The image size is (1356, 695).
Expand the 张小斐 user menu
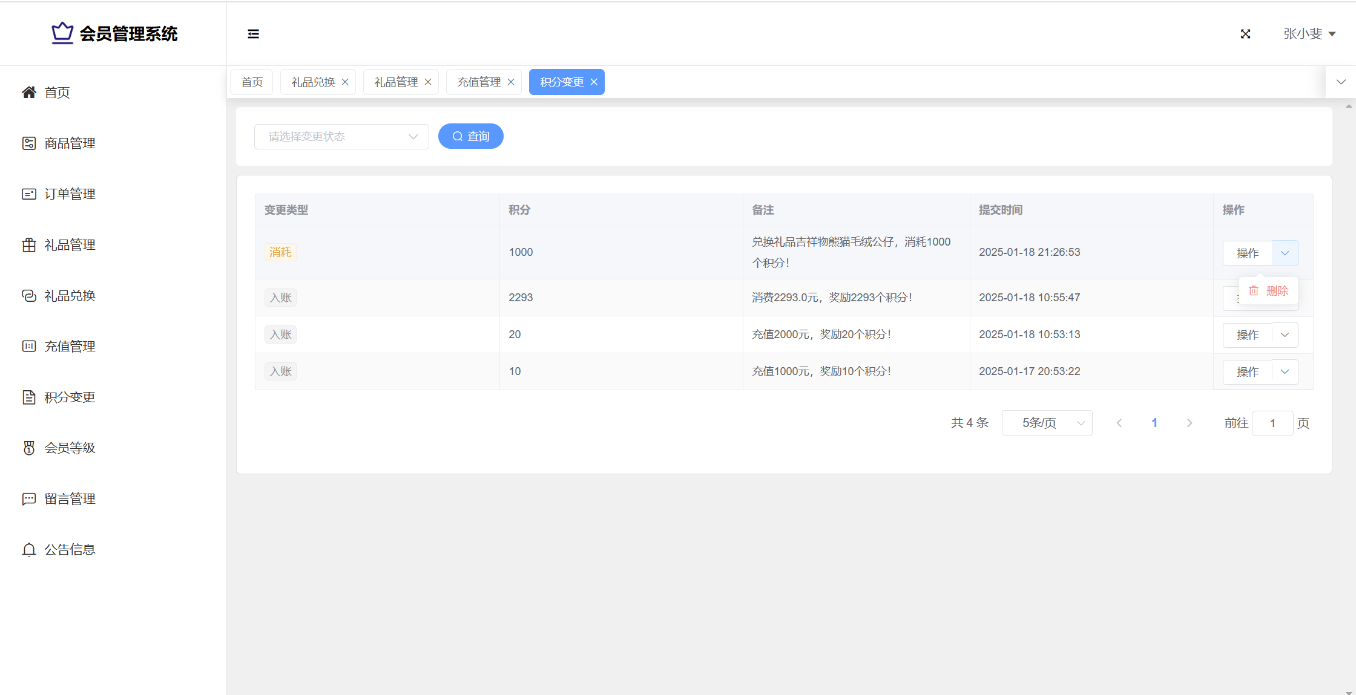click(1309, 34)
